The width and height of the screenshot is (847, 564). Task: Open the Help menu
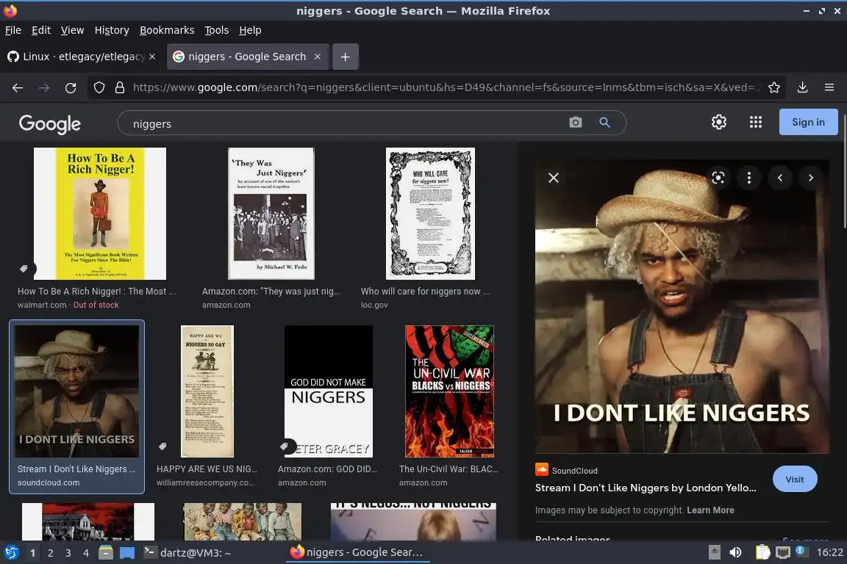[x=250, y=30]
